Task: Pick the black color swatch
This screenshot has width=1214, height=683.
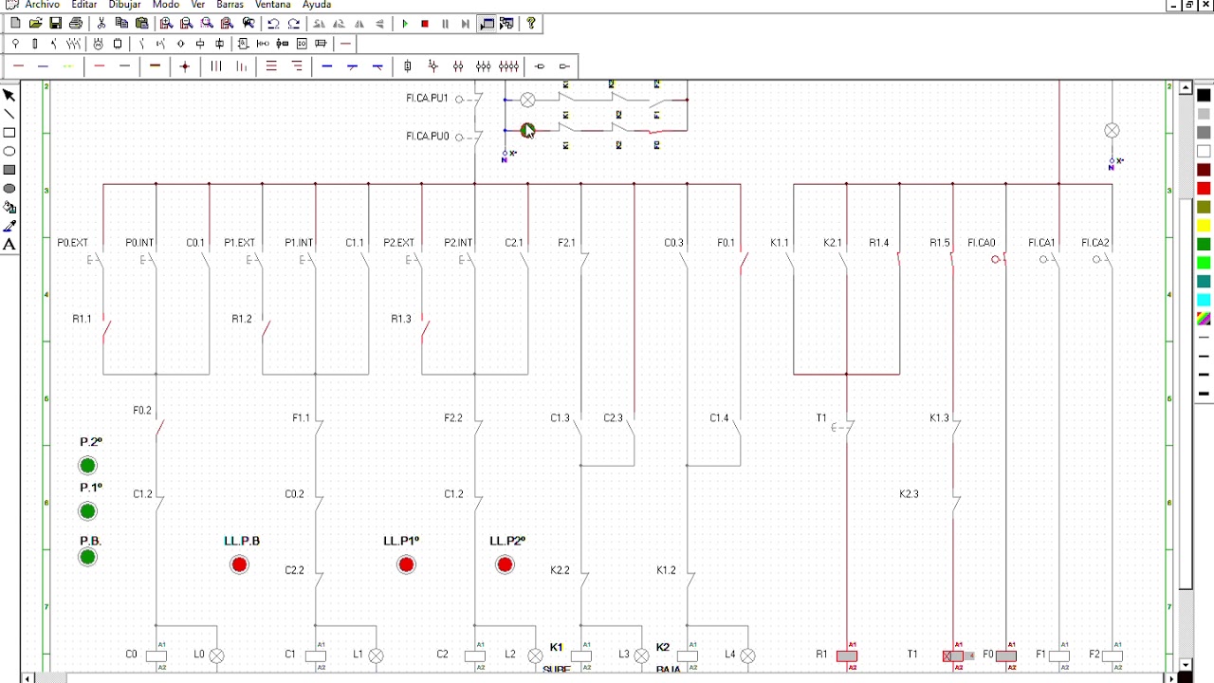Action: point(1204,96)
